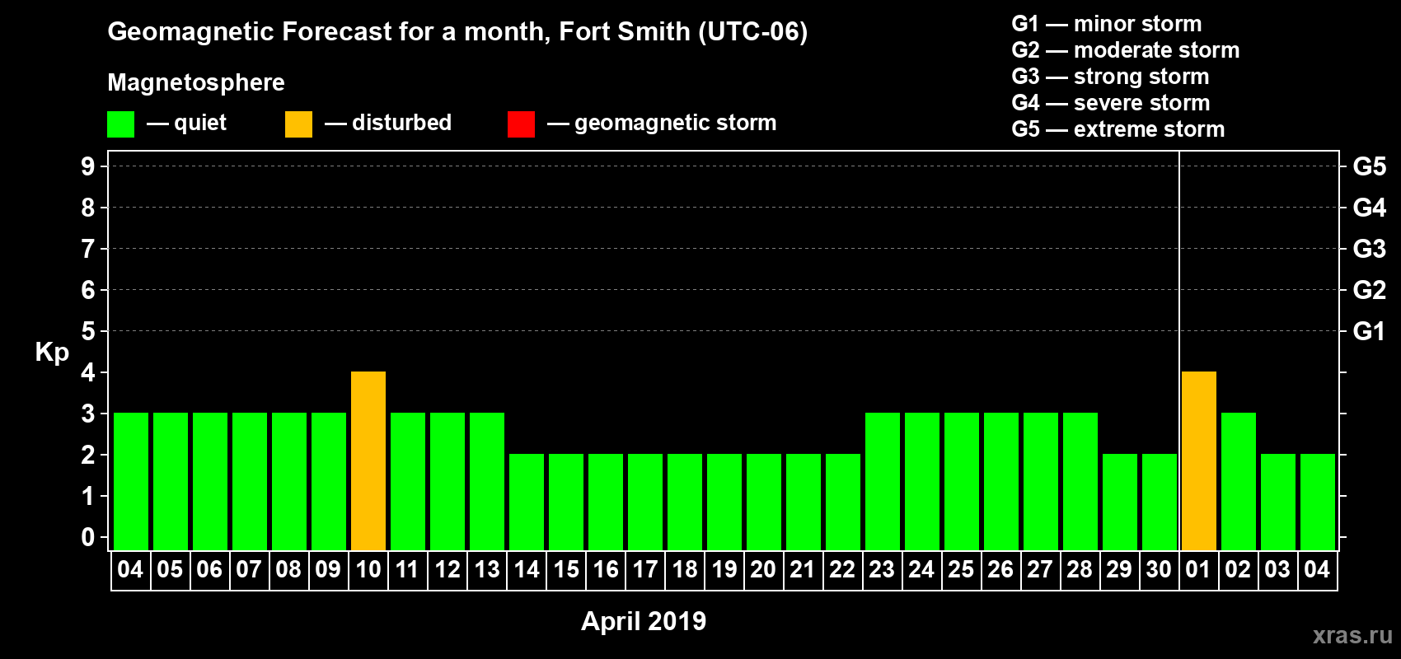Viewport: 1401px width, 659px height.
Task: Click the "Kp" axis label
Action: 52,353
